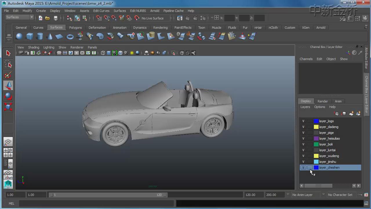This screenshot has height=209, width=371.
Task: Open the Layers menu in Layer Editor
Action: click(x=305, y=107)
